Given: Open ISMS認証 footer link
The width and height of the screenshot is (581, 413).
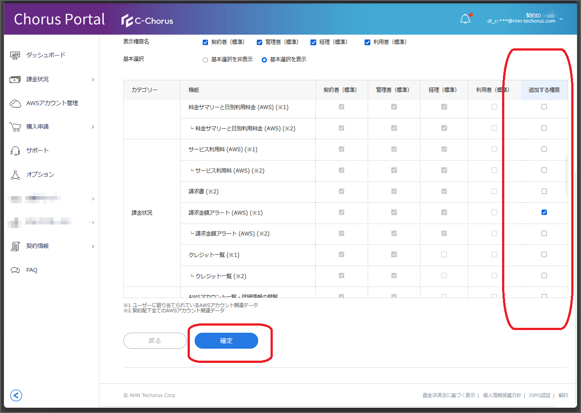Looking at the screenshot, I should coord(539,395).
